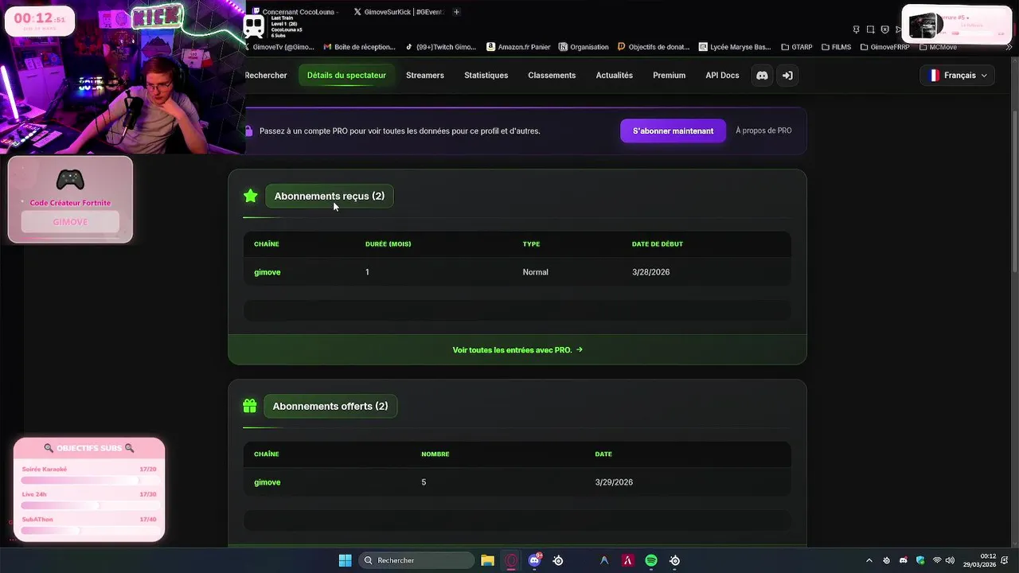The image size is (1019, 573).
Task: Click the login arrow icon in navigation bar
Action: (x=787, y=76)
